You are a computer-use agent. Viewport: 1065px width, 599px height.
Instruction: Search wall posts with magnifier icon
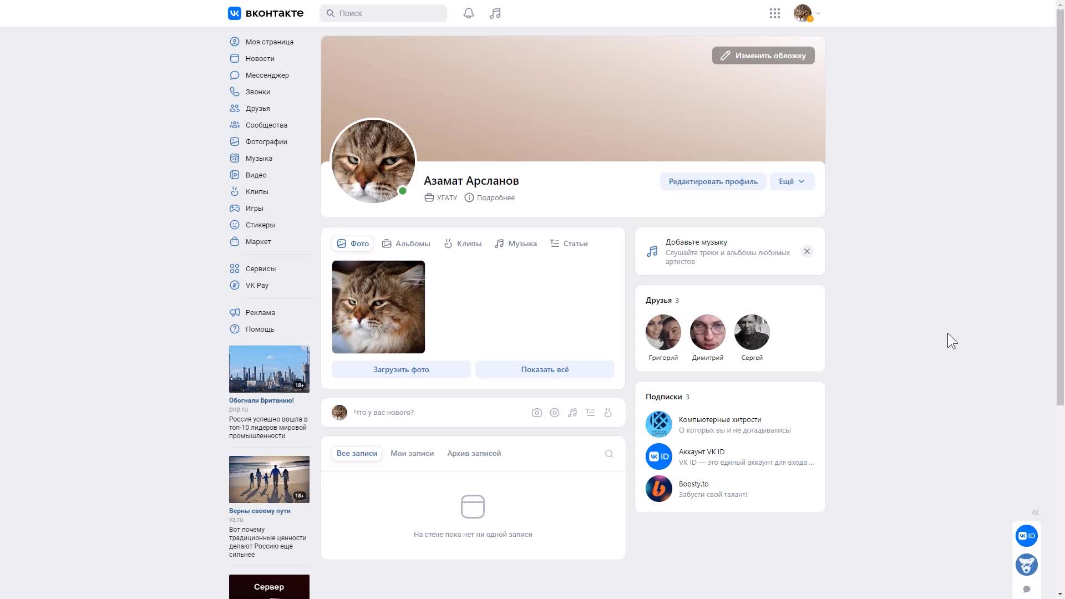tap(609, 454)
